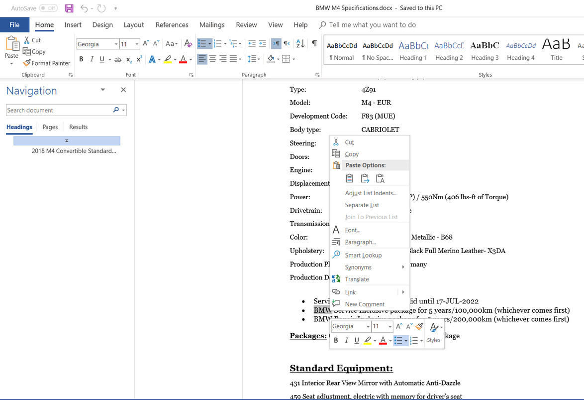Click the Format Painter brush icon

pos(26,63)
